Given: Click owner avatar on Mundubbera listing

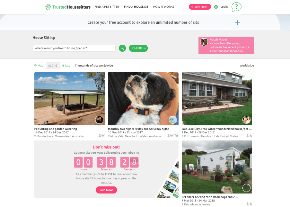Looking at the screenshot, I should (x=99, y=120).
